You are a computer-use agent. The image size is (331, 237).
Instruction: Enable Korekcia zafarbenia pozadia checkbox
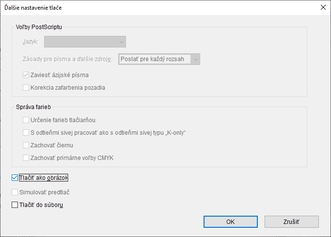26,88
